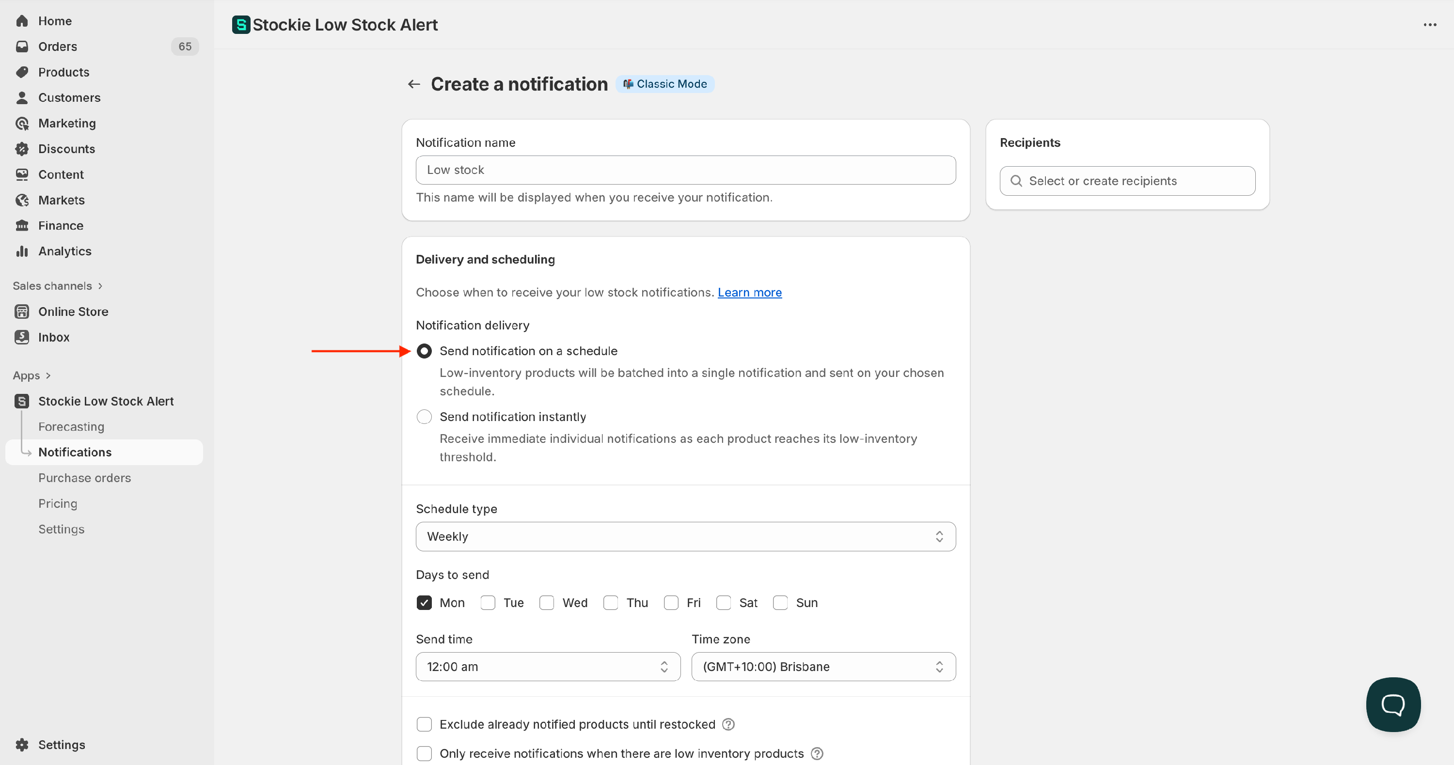Click the Analytics bar chart icon
The height and width of the screenshot is (765, 1454).
coord(22,251)
